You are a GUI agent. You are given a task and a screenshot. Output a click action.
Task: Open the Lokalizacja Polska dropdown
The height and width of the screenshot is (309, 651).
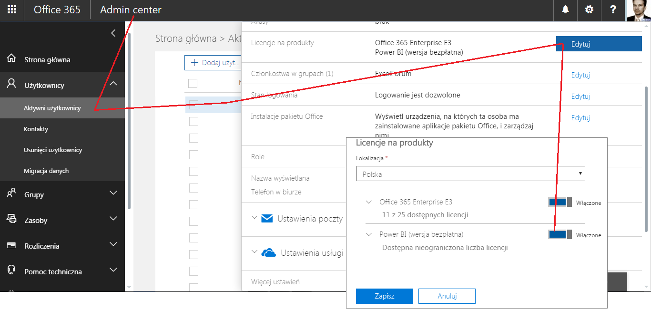click(471, 174)
